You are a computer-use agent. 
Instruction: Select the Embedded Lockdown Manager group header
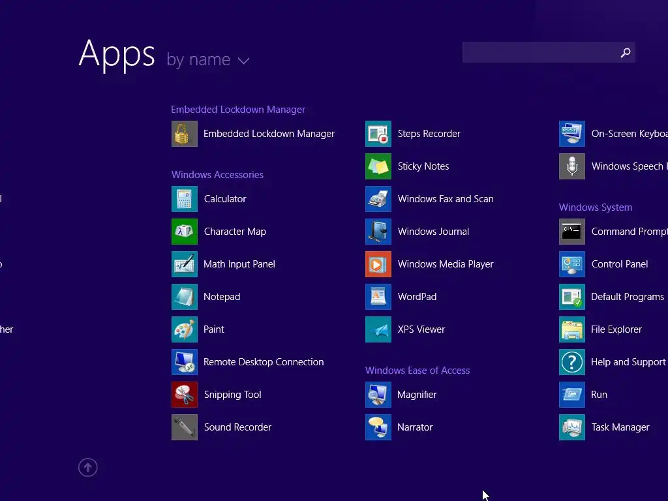238,110
